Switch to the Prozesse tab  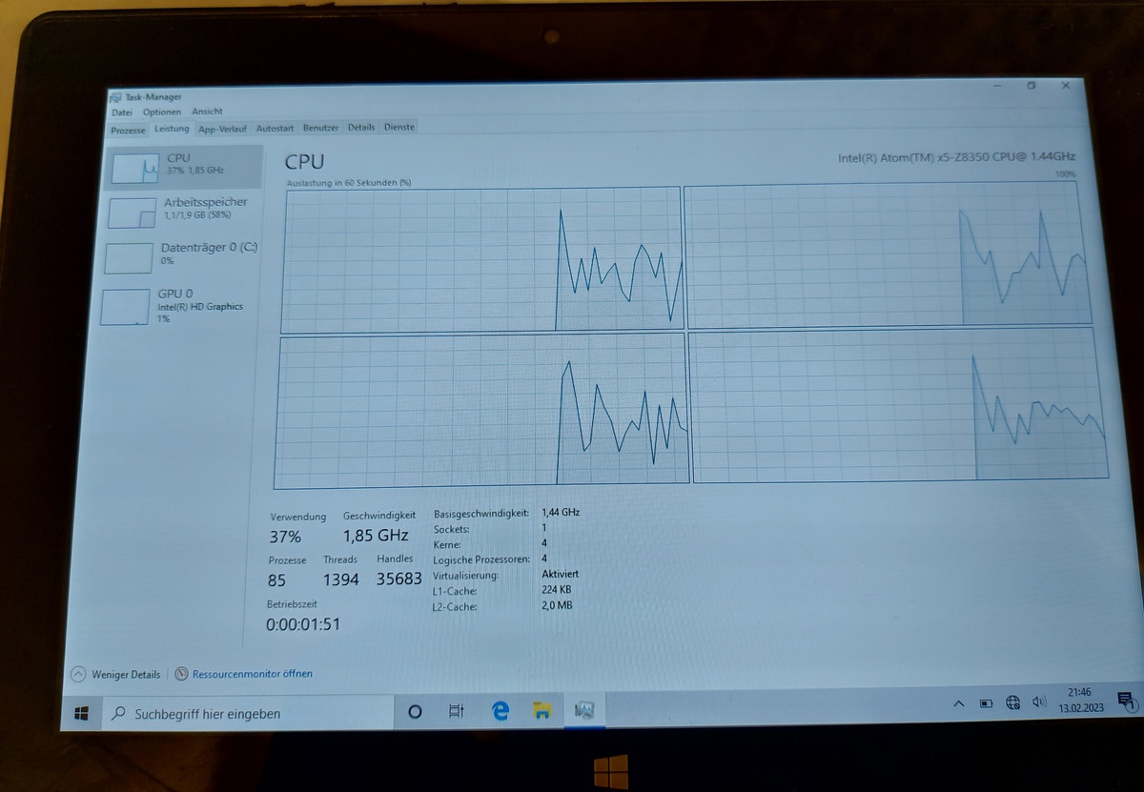128,130
